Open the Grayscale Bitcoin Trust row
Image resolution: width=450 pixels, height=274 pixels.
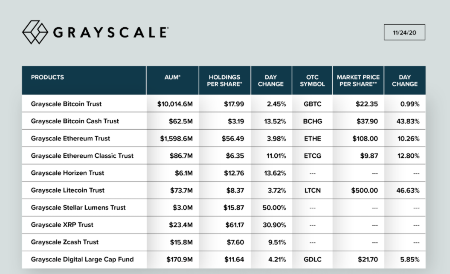pos(66,104)
